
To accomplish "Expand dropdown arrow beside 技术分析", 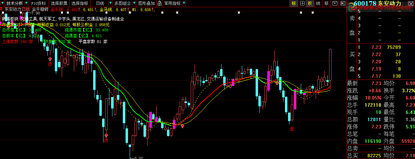I will pyautogui.click(x=26, y=3).
